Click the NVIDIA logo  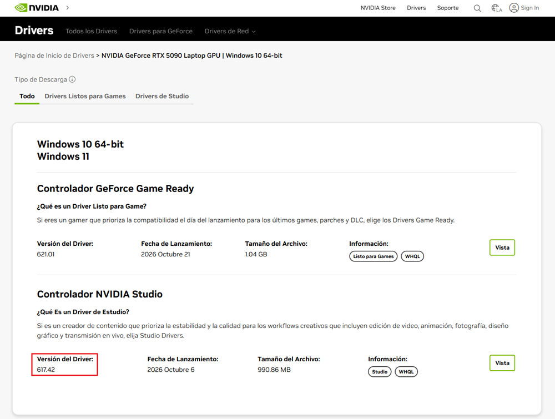pyautogui.click(x=37, y=8)
